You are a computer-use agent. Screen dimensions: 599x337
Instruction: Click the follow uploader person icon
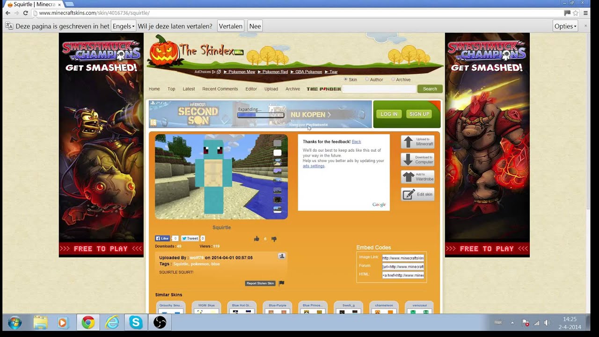point(282,256)
